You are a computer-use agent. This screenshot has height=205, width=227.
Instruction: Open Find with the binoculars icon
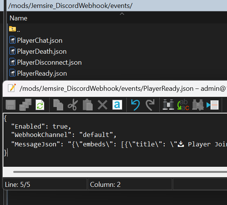pyautogui.click(x=168, y=104)
